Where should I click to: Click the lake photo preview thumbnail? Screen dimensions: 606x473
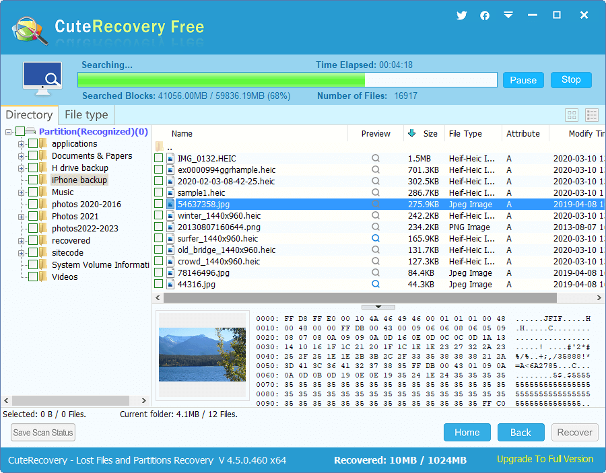click(202, 355)
